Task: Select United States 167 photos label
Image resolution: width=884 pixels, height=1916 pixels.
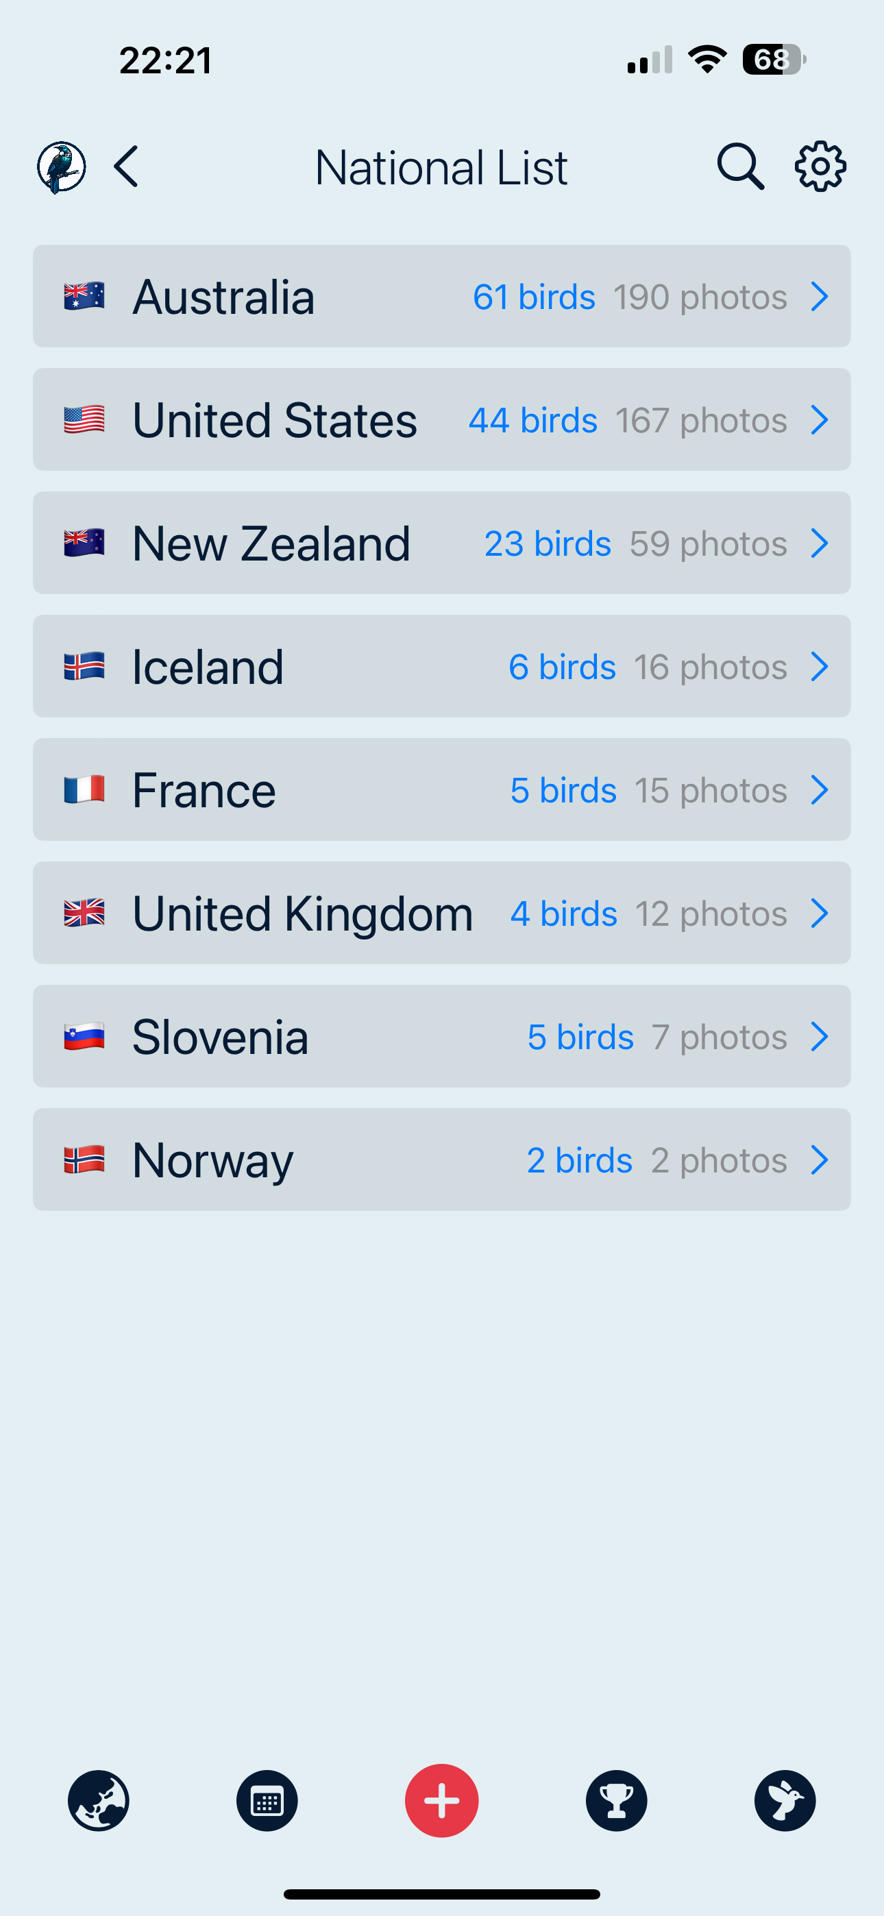Action: 701,420
